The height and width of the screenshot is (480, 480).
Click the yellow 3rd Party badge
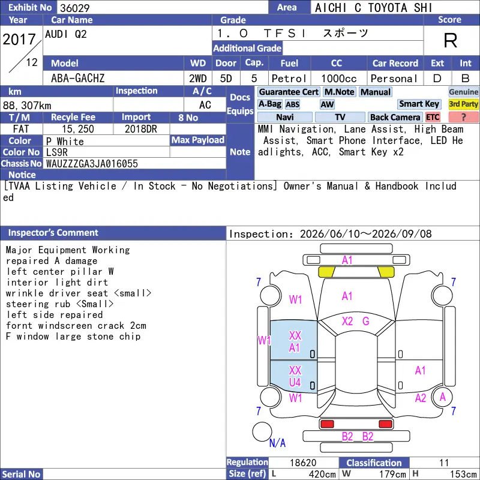pos(463,104)
